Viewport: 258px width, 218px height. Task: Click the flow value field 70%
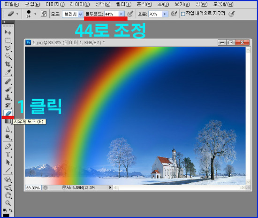155,14
